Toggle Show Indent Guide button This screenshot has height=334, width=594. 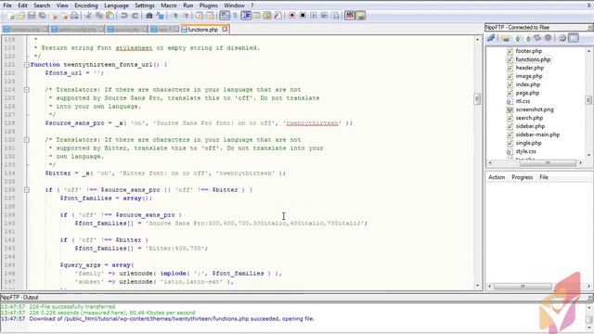tap(246, 16)
